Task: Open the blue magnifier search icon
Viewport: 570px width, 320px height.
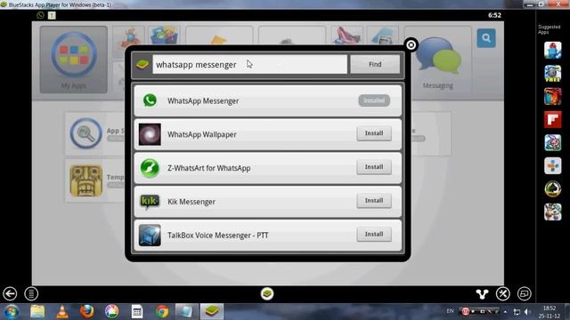Action: click(486, 38)
